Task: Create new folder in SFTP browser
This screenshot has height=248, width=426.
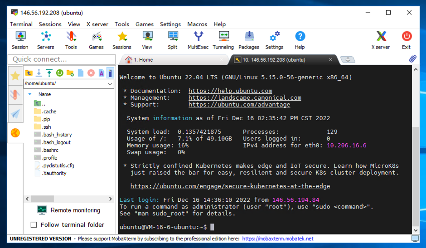Action: tap(70, 73)
